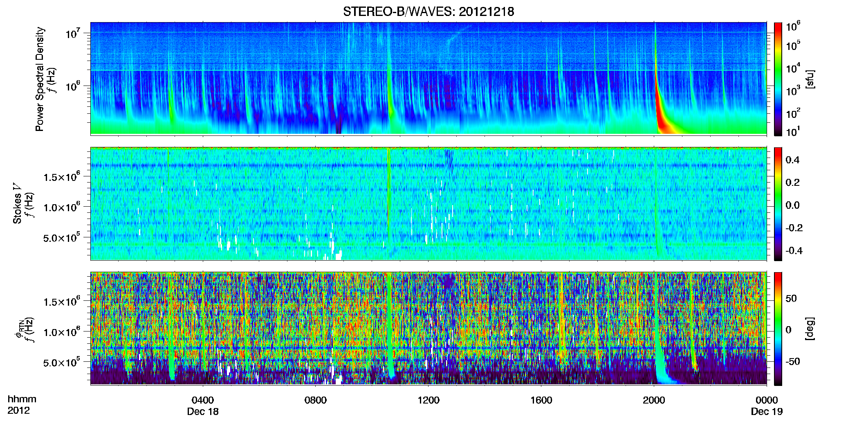Click the 5.0×10^5 tick of bottom panel
The width and height of the screenshot is (857, 442).
(62, 363)
